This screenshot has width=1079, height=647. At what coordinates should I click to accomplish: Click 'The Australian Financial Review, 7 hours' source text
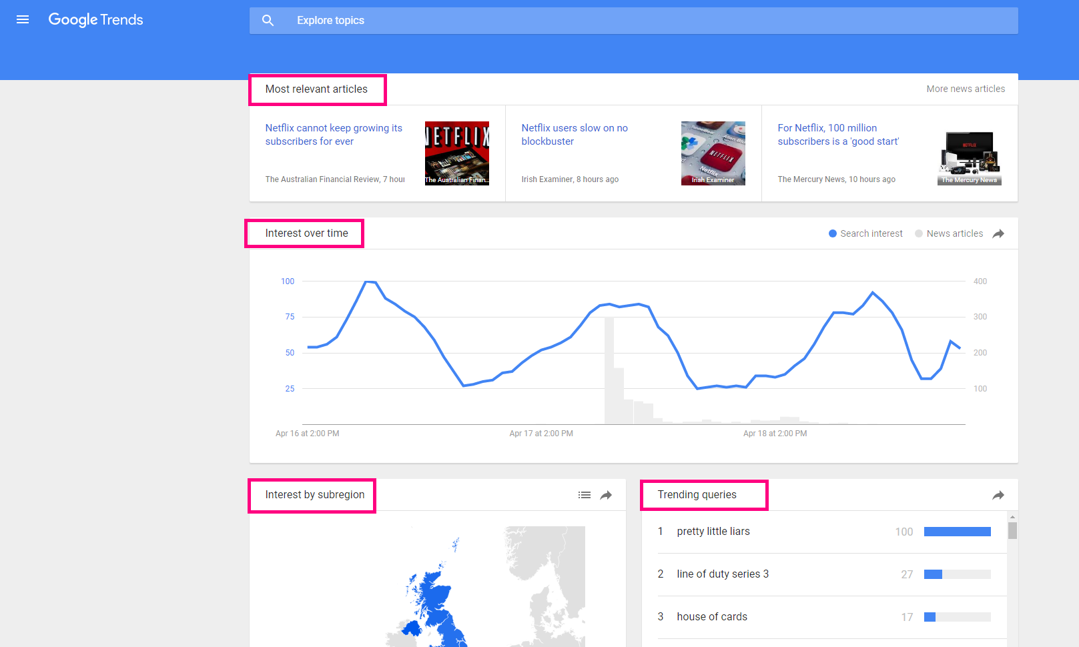pos(335,179)
